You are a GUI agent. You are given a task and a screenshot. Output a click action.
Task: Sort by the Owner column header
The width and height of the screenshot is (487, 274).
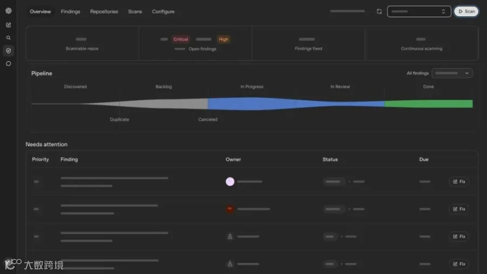(x=233, y=159)
